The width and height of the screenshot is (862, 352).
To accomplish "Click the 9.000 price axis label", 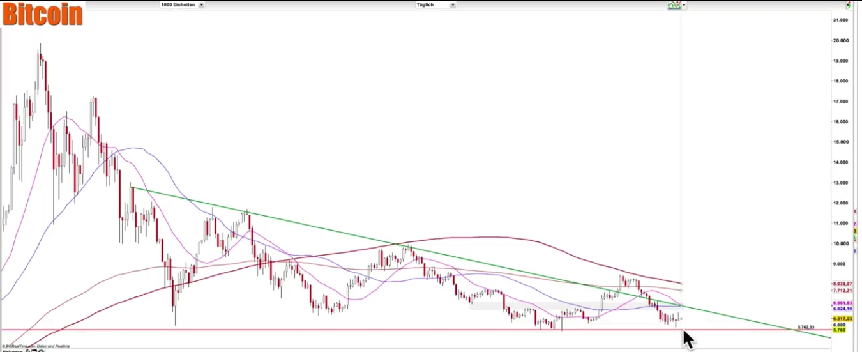I will [840, 264].
